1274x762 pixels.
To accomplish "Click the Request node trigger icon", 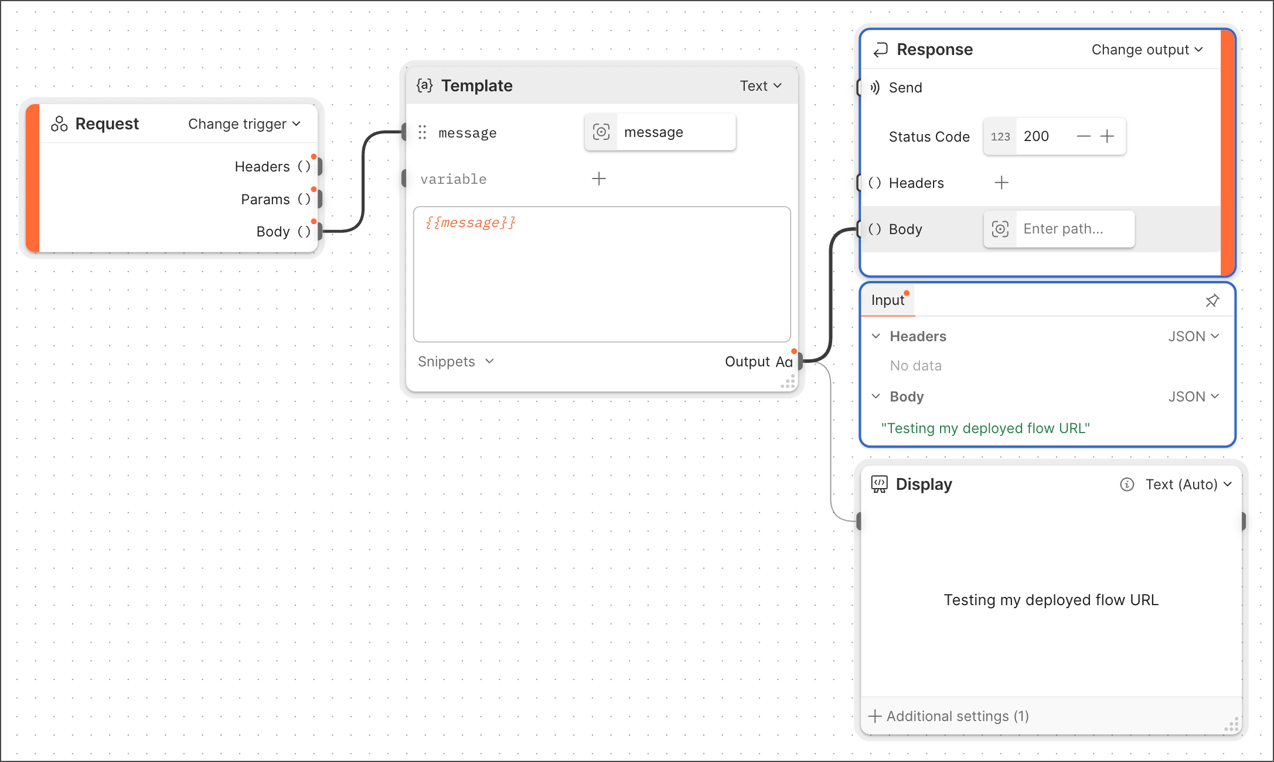I will [x=59, y=123].
